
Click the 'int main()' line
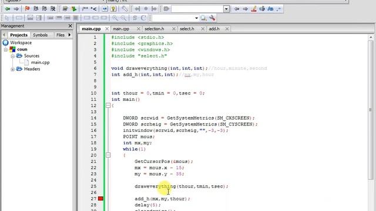tap(125, 99)
